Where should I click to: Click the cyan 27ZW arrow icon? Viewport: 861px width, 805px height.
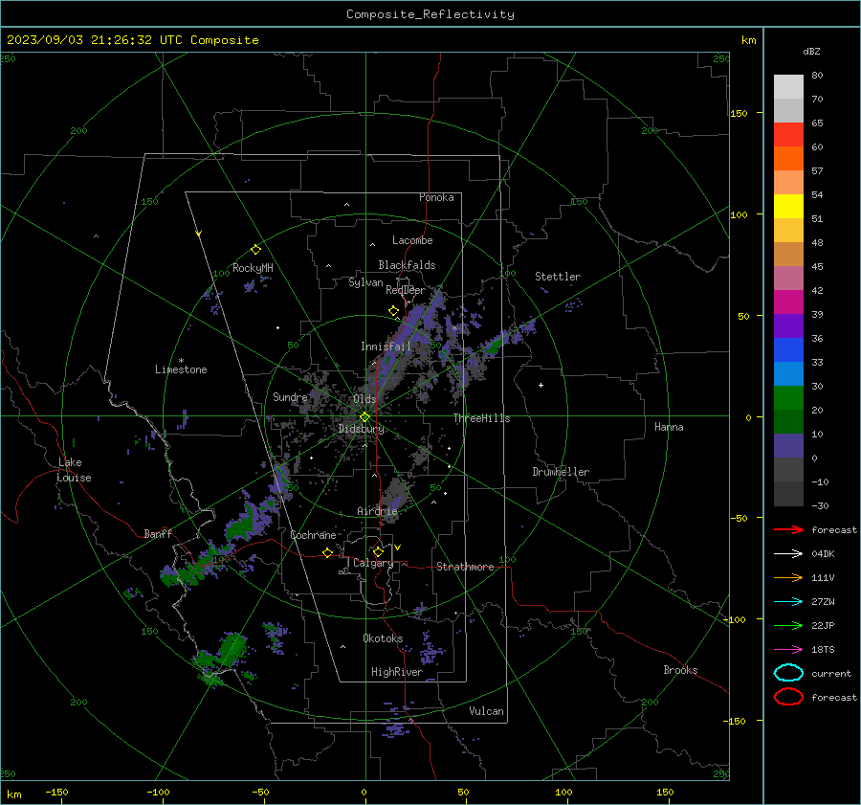coord(788,602)
